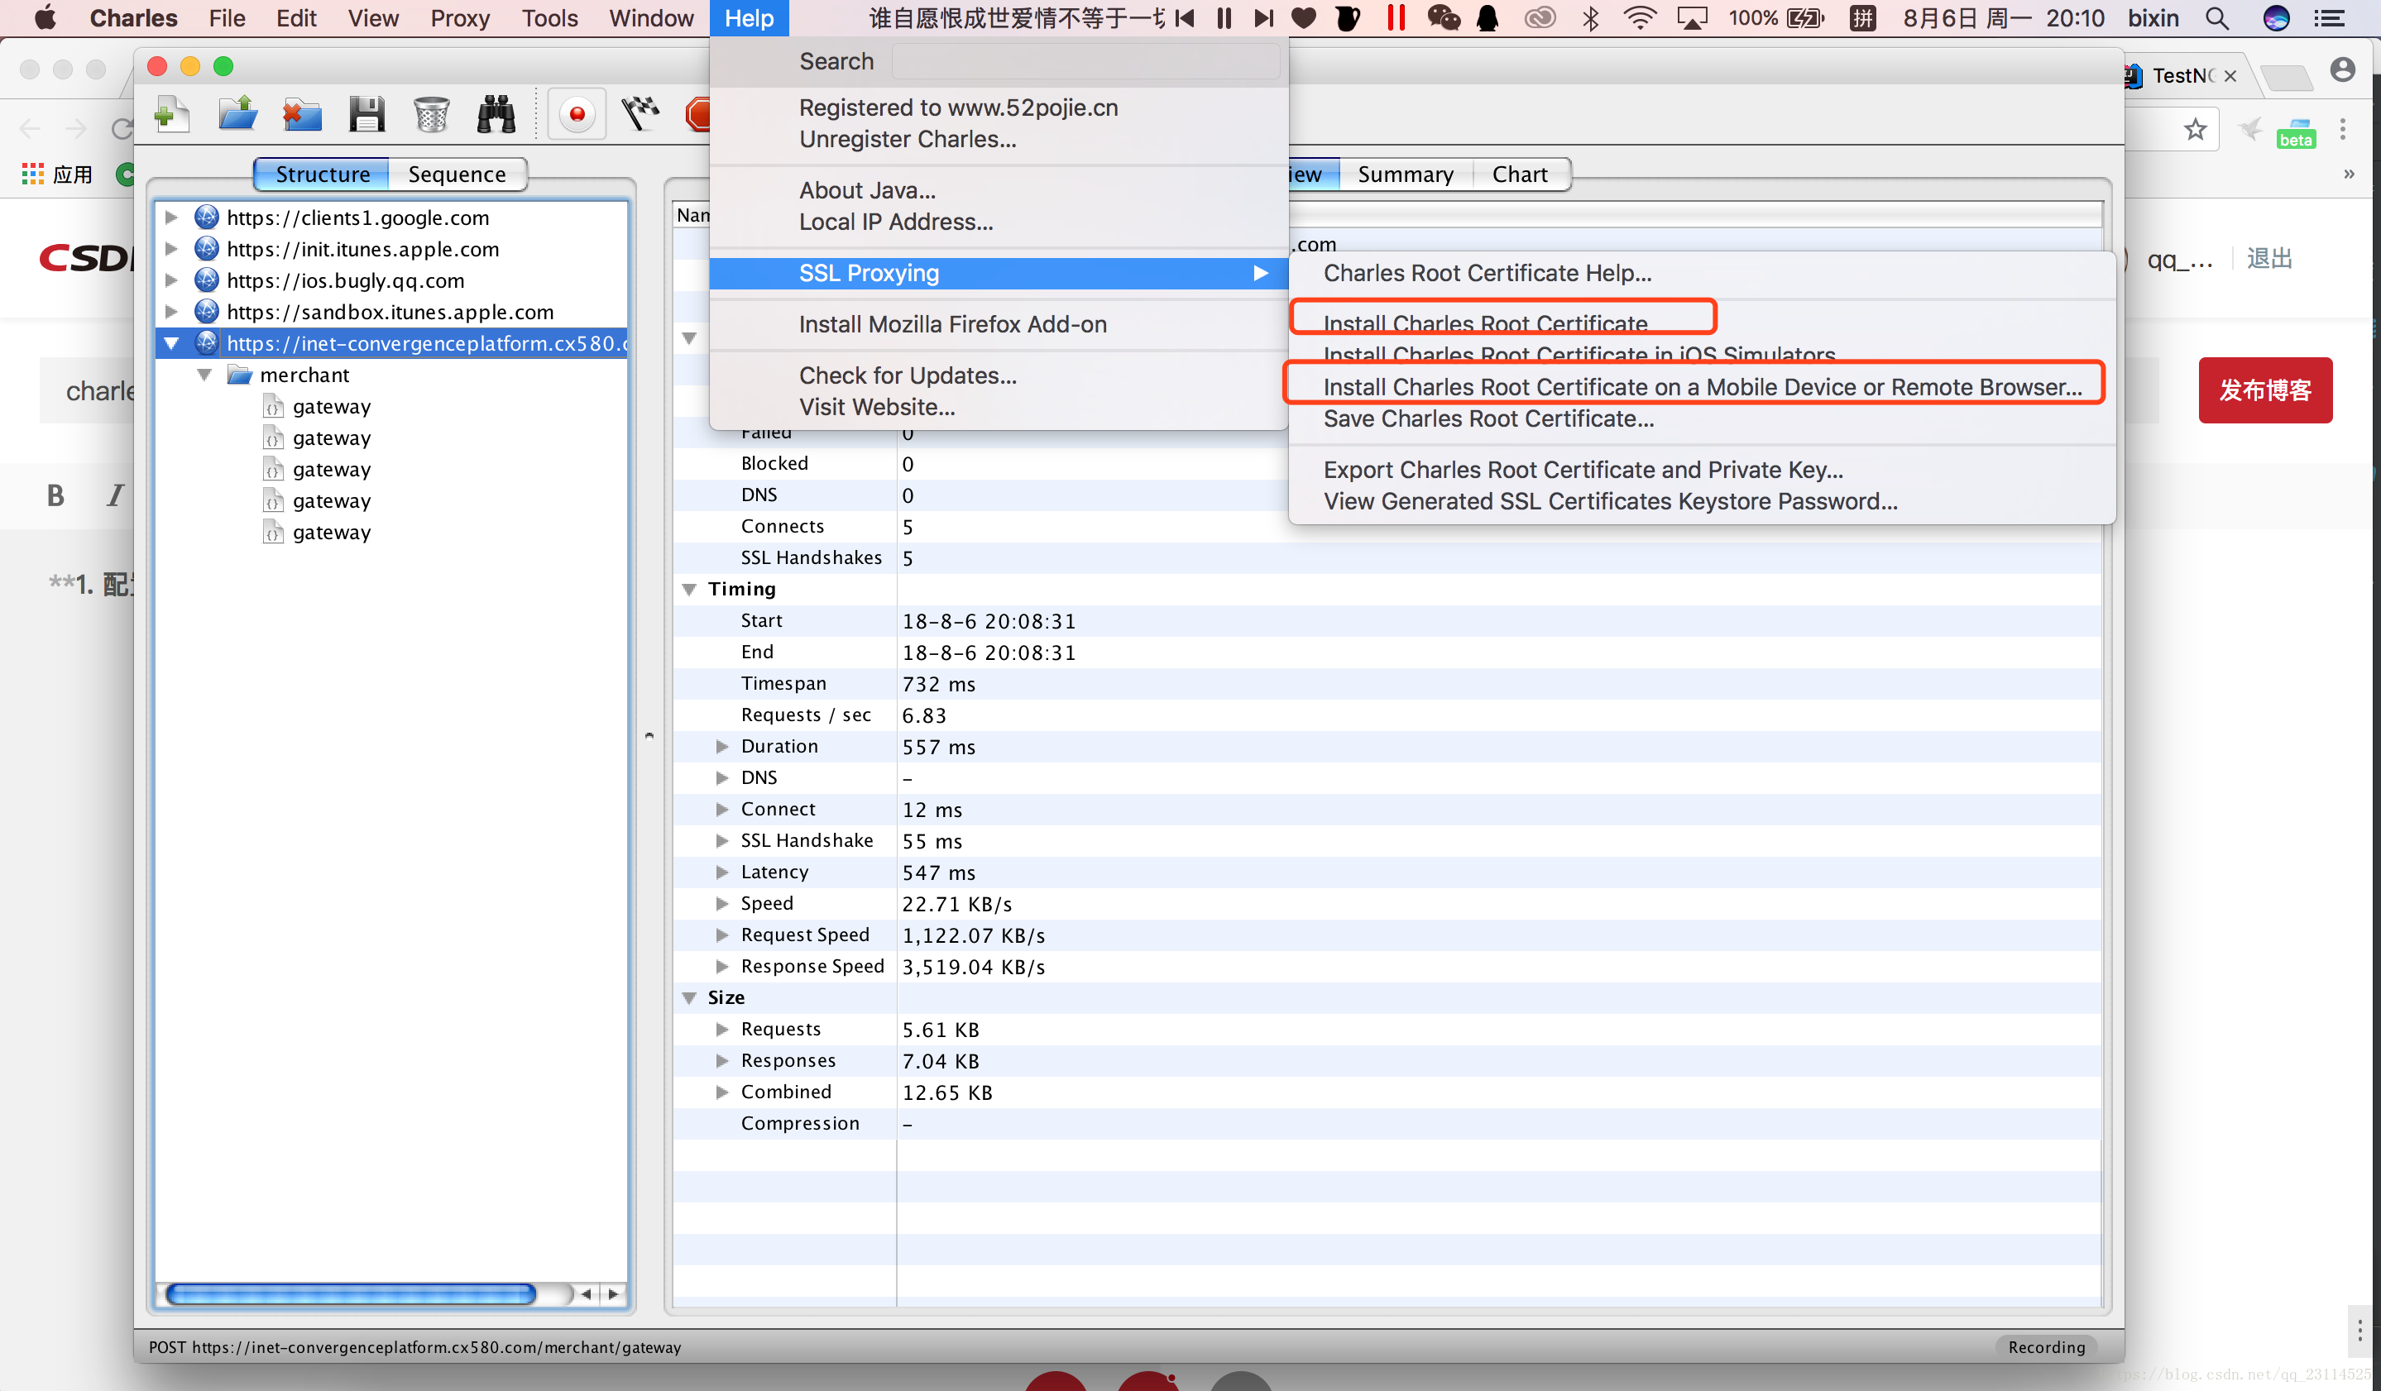
Task: Click the Help menu search field
Action: tap(1085, 61)
